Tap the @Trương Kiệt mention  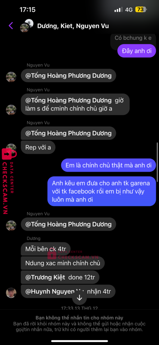45,277
